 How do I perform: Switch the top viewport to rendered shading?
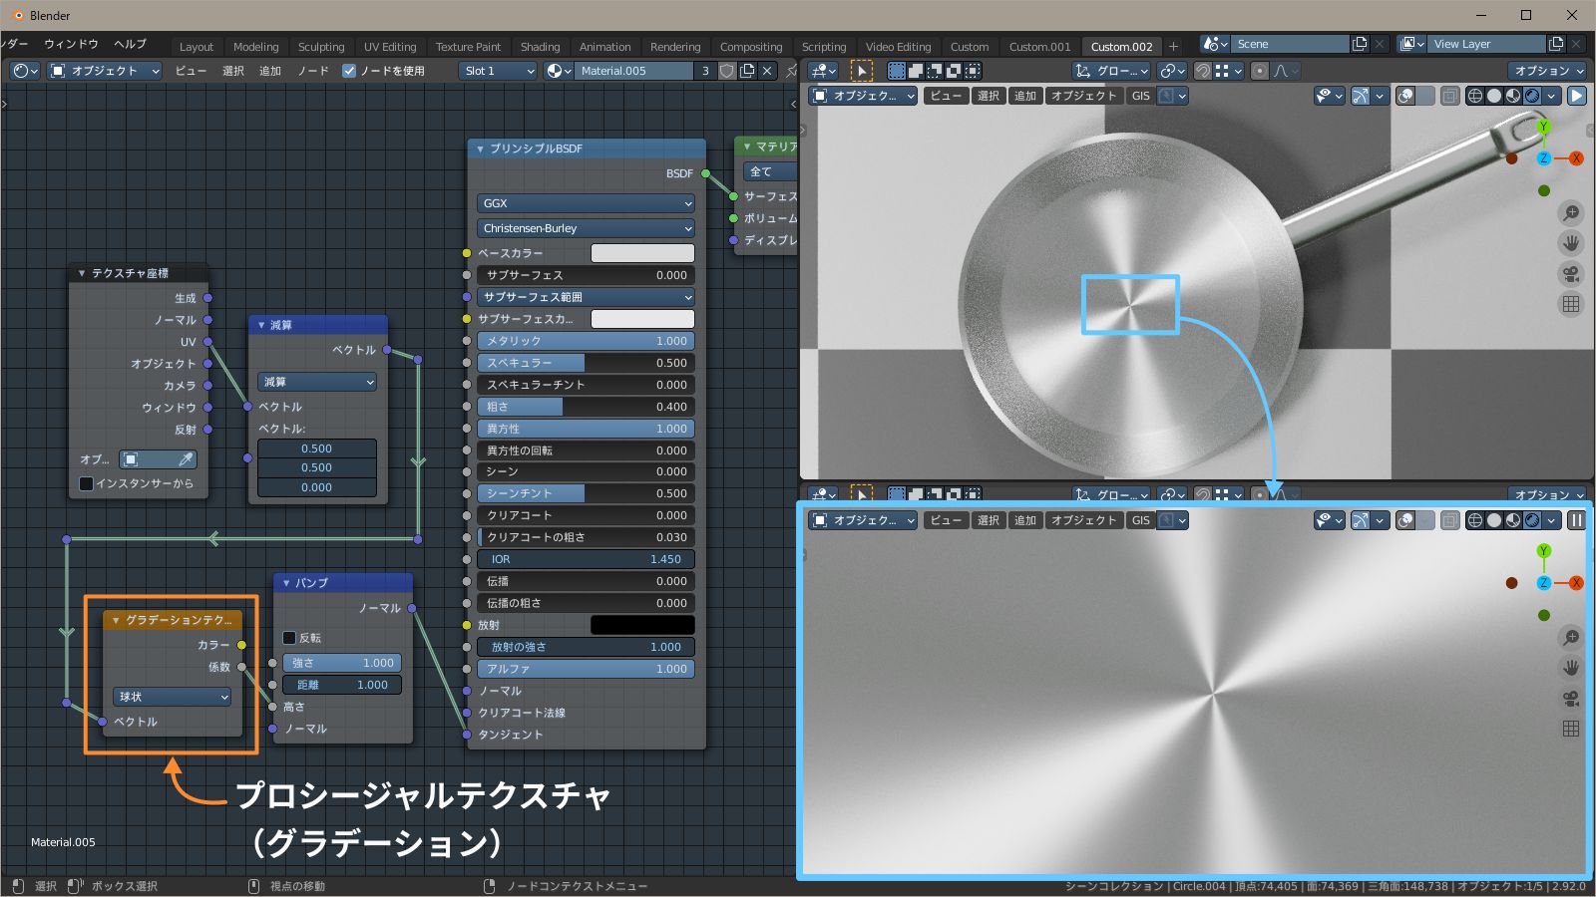click(1531, 96)
